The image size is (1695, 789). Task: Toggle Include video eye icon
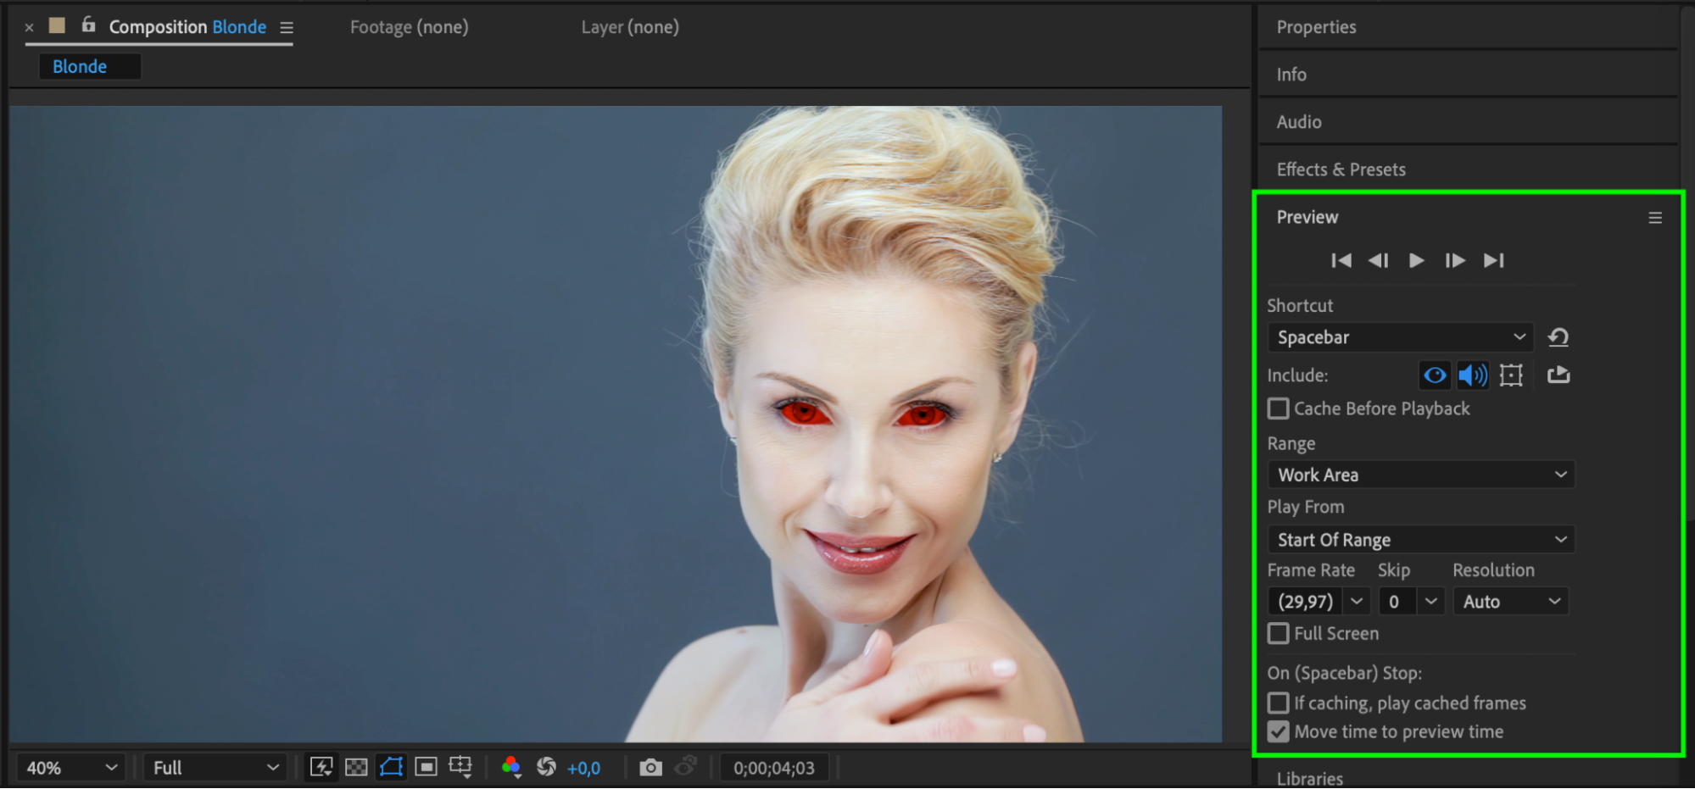(1435, 375)
